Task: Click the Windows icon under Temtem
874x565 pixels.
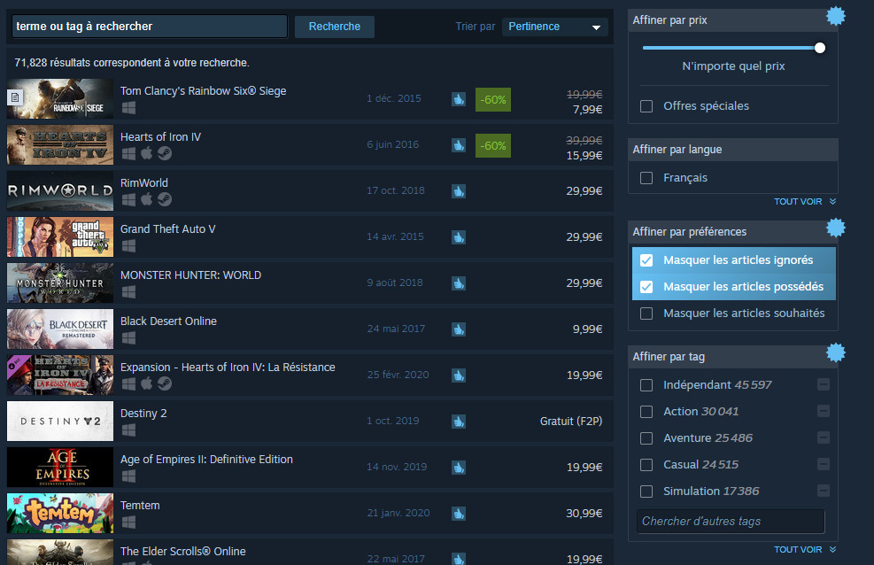Action: tap(128, 521)
